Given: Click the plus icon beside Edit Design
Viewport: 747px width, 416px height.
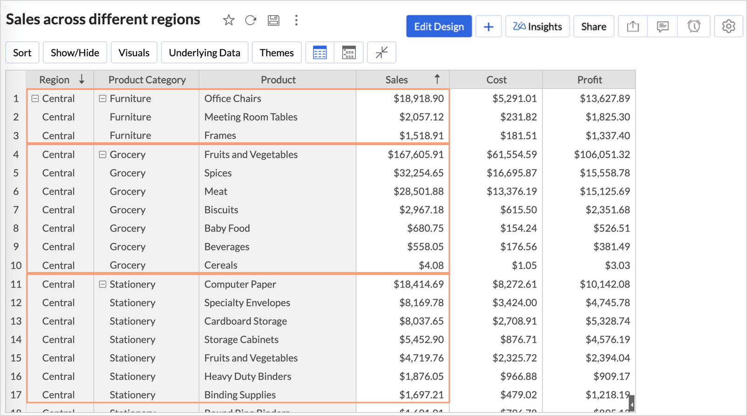Looking at the screenshot, I should (488, 27).
